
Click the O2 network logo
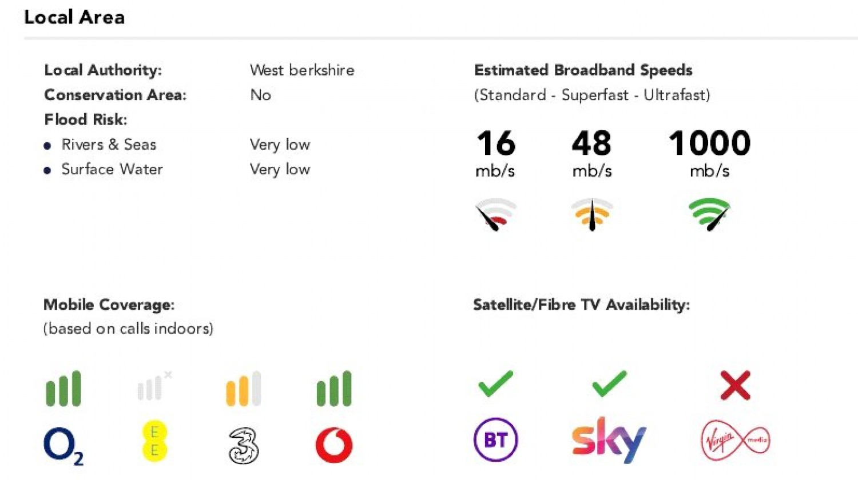point(62,446)
